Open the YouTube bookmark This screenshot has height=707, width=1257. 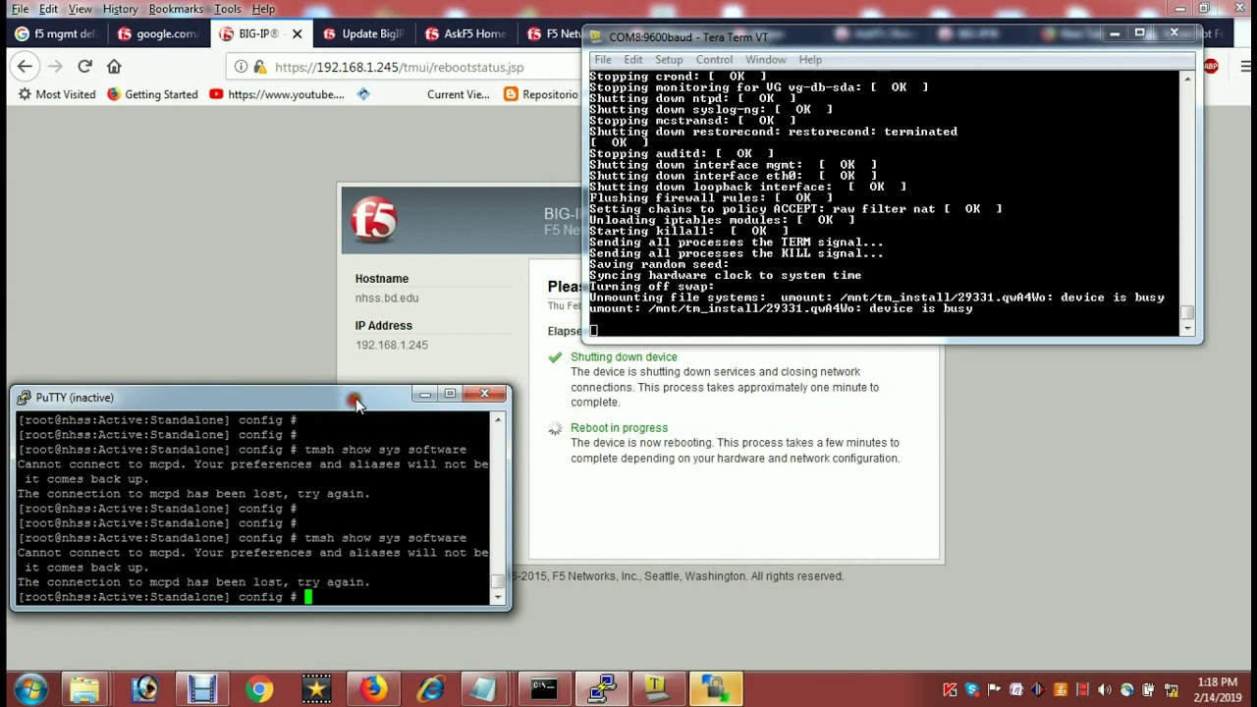(277, 94)
